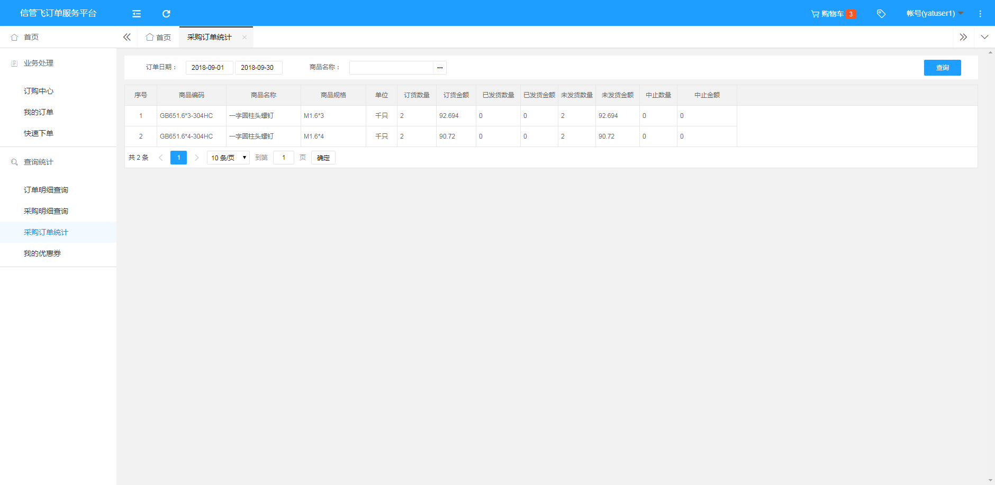Toggle the sidebar collapse icon in header
Viewport: 995px width, 485px height.
pos(137,14)
